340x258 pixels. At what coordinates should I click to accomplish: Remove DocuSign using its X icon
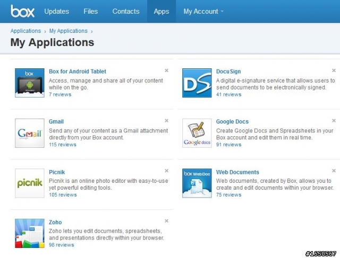pyautogui.click(x=334, y=70)
